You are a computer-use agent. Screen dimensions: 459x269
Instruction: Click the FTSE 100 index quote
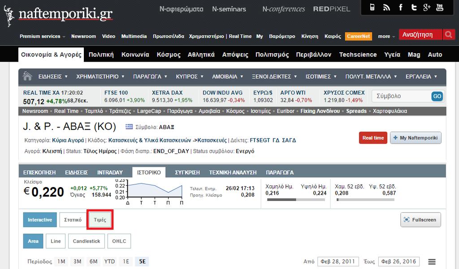coord(125,97)
